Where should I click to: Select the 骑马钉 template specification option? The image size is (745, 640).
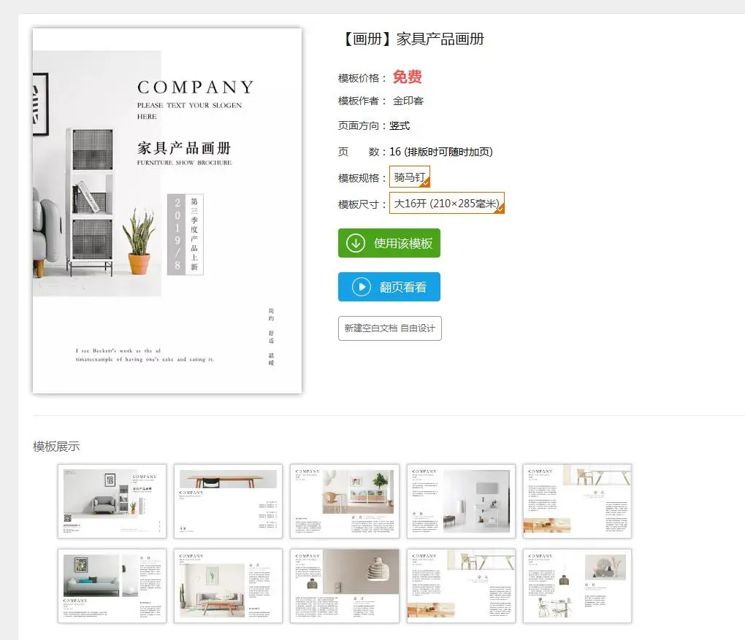(x=410, y=177)
